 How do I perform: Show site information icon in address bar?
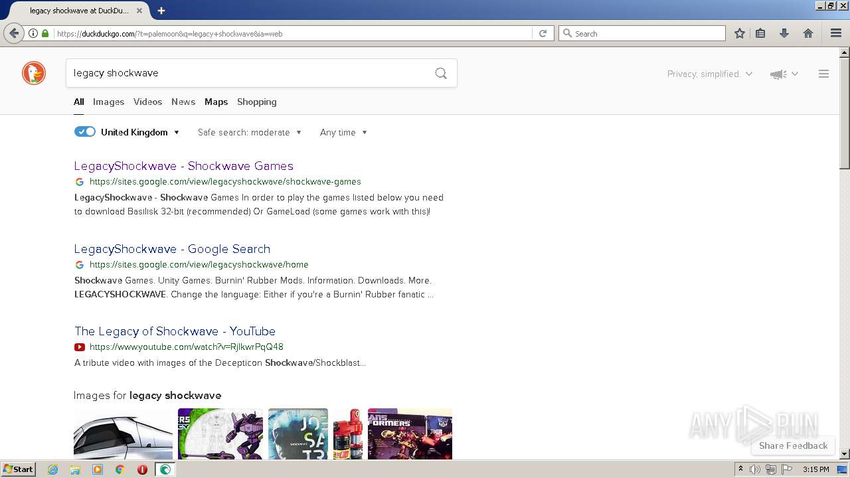click(x=33, y=33)
